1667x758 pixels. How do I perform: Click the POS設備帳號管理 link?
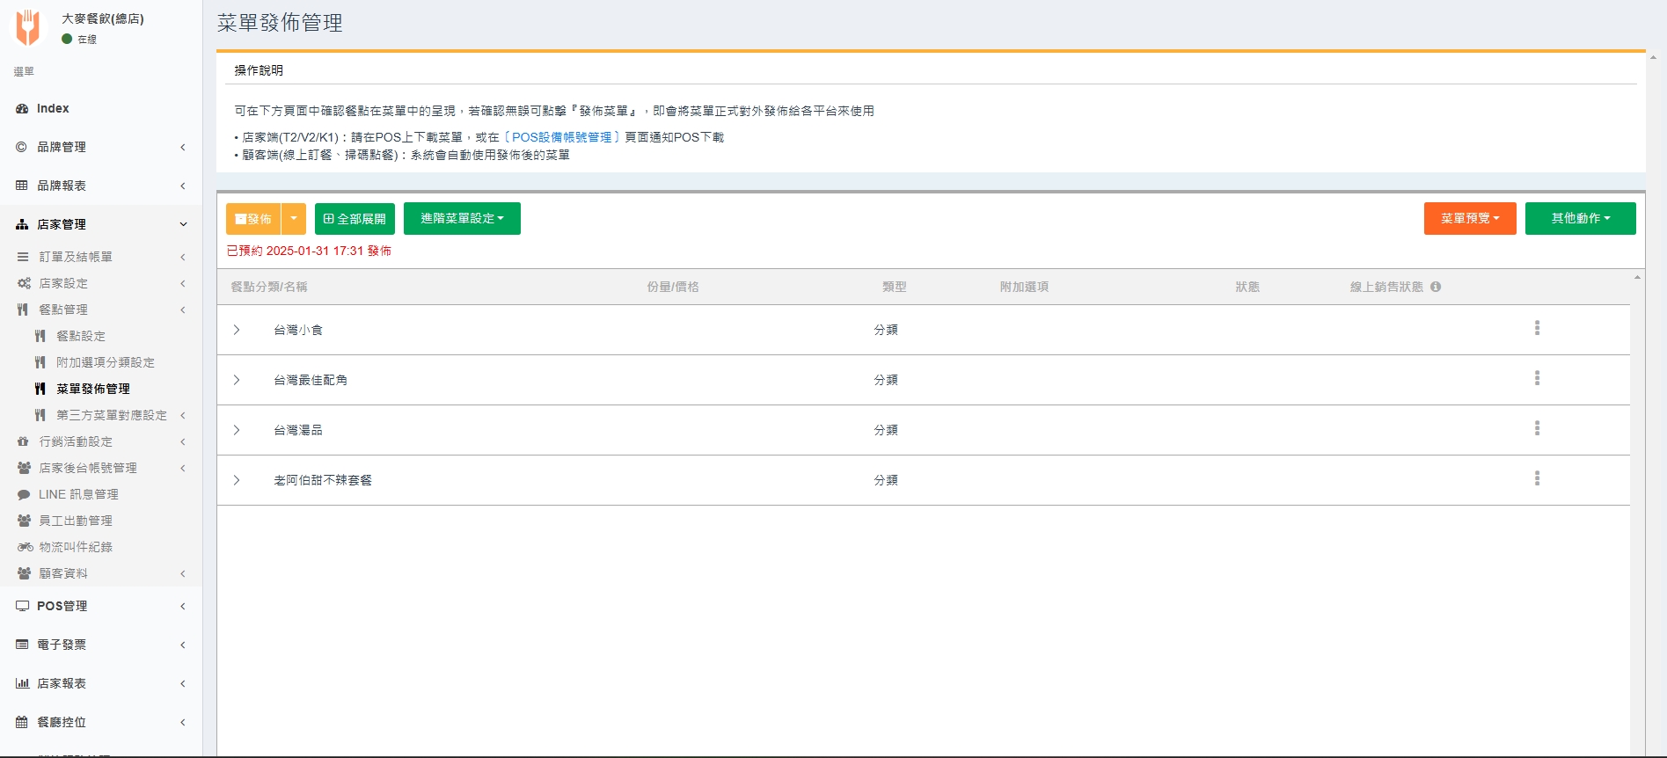(x=561, y=137)
